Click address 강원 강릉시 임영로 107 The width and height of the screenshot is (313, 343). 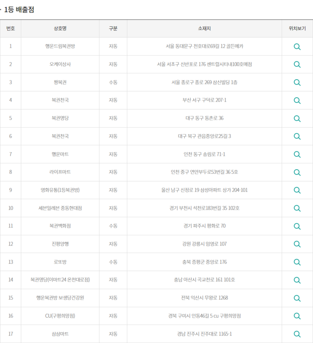coord(204,244)
